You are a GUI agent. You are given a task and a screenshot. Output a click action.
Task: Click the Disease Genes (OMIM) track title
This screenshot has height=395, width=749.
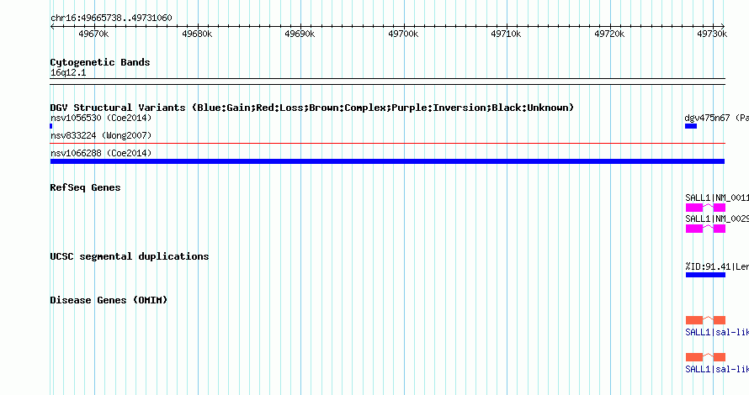(x=109, y=300)
